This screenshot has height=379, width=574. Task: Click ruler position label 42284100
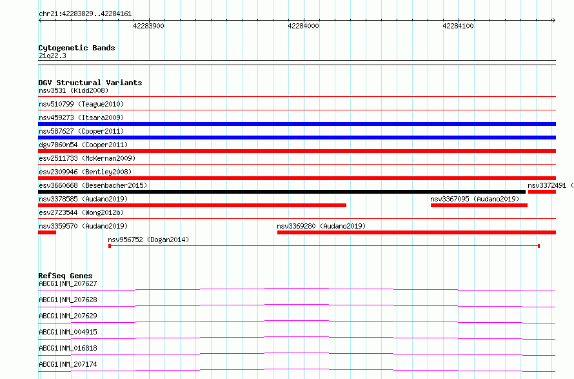click(x=459, y=26)
